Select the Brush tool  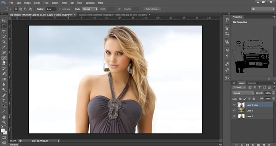pyautogui.click(x=4, y=58)
